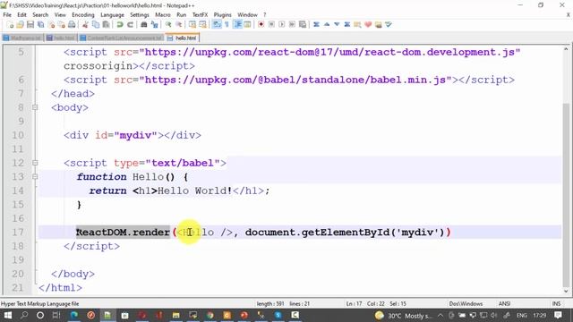Image resolution: width=573 pixels, height=322 pixels.
Task: Open the Edit menu
Action: coord(21,15)
